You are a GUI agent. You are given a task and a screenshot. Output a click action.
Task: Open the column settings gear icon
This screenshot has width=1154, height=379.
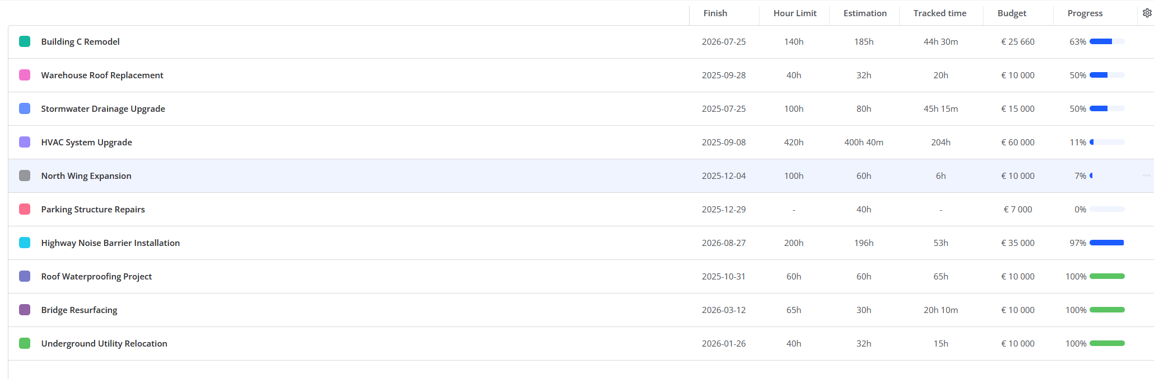[x=1147, y=12]
